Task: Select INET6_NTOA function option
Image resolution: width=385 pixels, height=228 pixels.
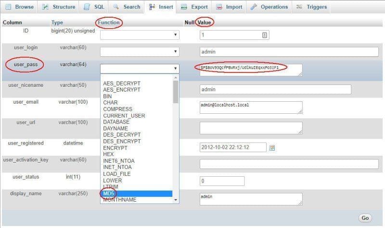Action: (x=119, y=161)
